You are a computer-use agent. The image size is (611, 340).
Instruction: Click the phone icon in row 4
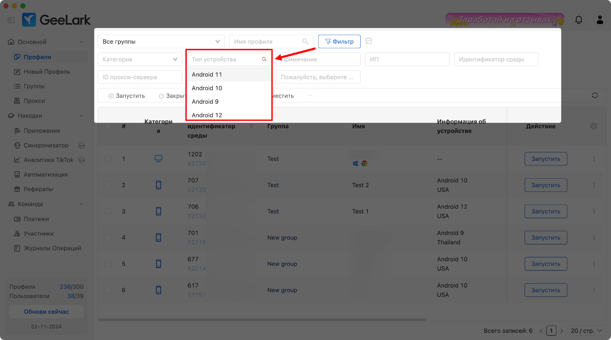pyautogui.click(x=158, y=238)
